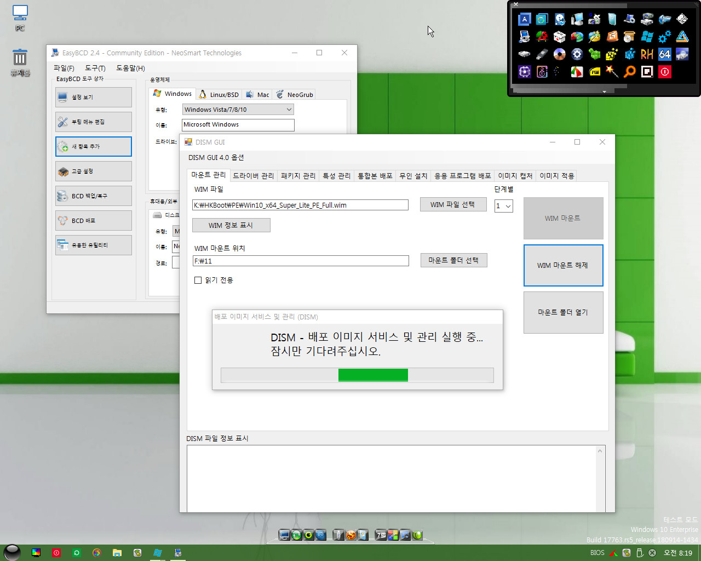
Task: Open the blue 'A' Acronis icon in launcher panel
Action: 524,19
